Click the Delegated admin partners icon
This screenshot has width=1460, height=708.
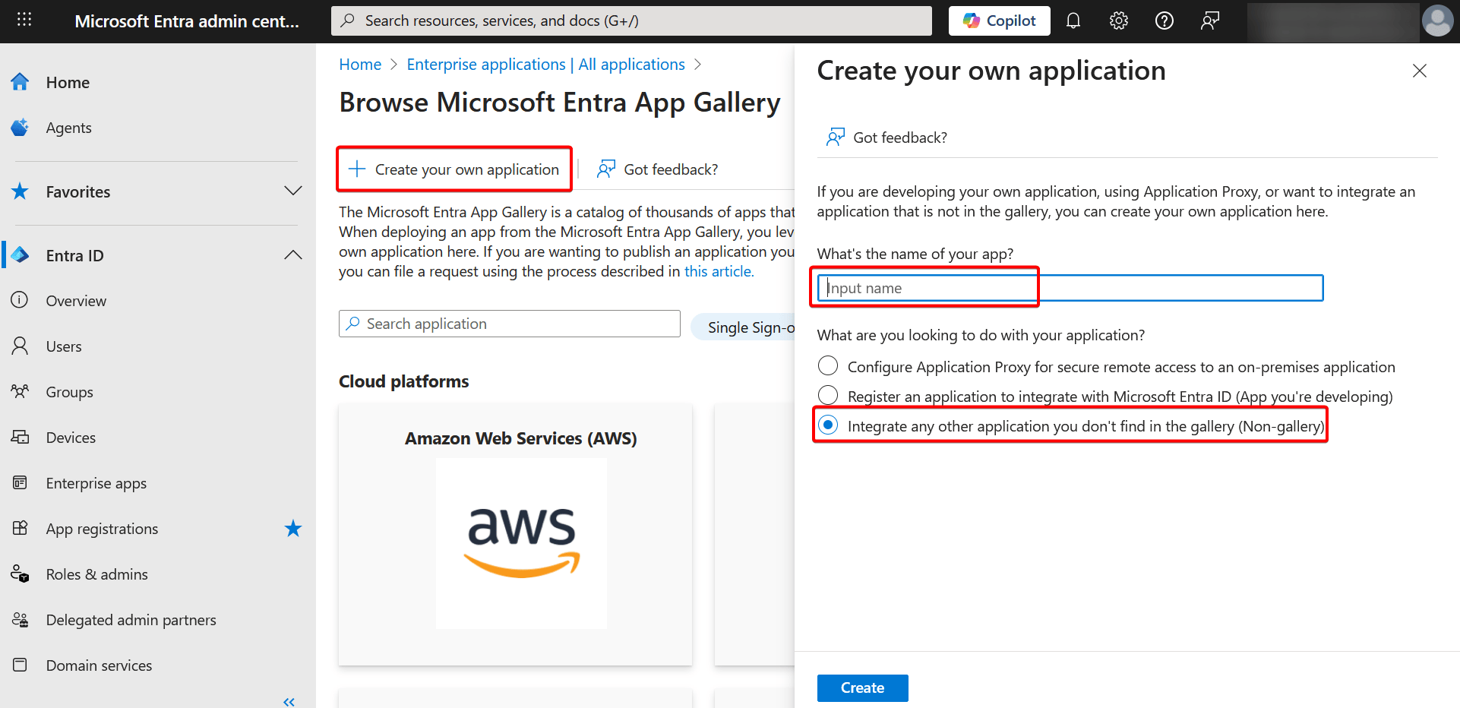click(x=21, y=620)
